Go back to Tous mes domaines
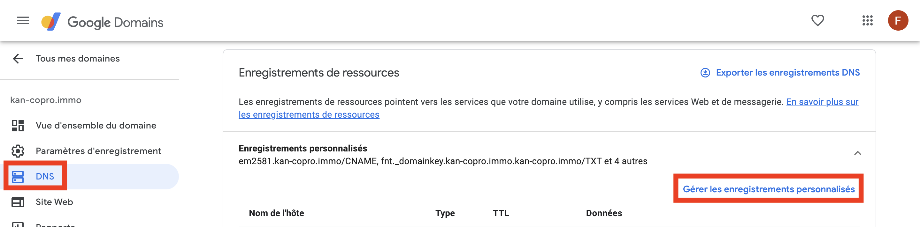Image resolution: width=920 pixels, height=227 pixels. point(78,58)
